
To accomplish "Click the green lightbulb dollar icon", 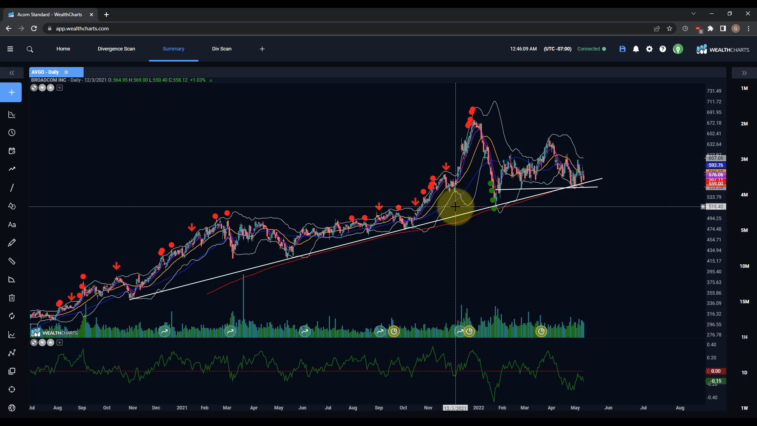I will coord(678,49).
